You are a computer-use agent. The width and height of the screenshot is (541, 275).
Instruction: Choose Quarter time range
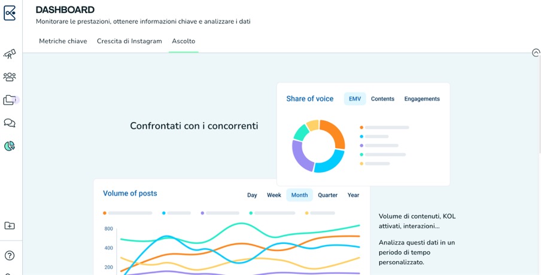click(x=327, y=195)
